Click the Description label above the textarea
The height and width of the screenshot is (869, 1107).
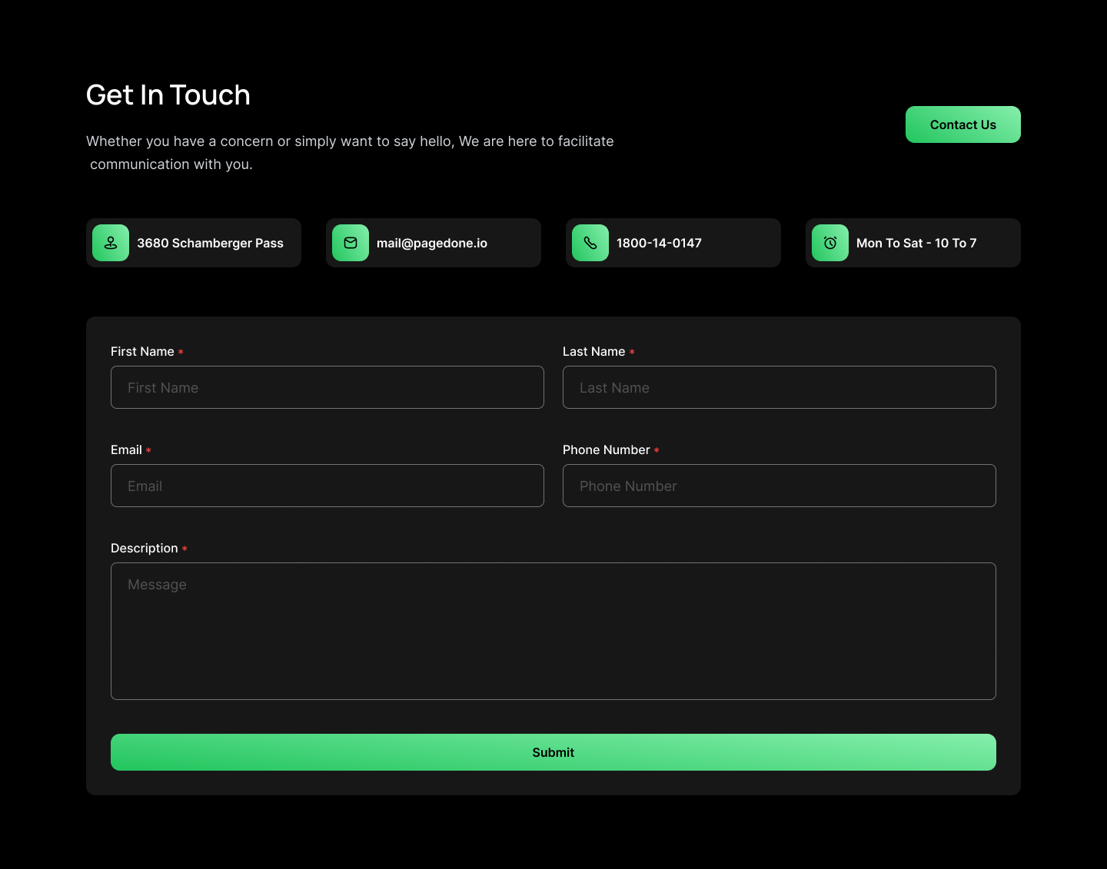point(145,548)
